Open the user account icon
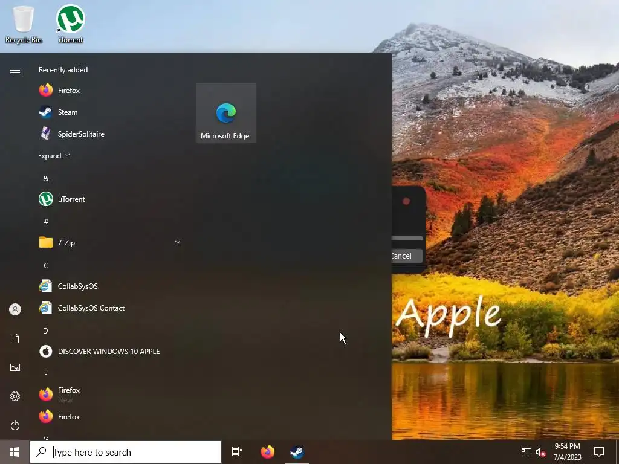Image resolution: width=619 pixels, height=464 pixels. click(15, 309)
